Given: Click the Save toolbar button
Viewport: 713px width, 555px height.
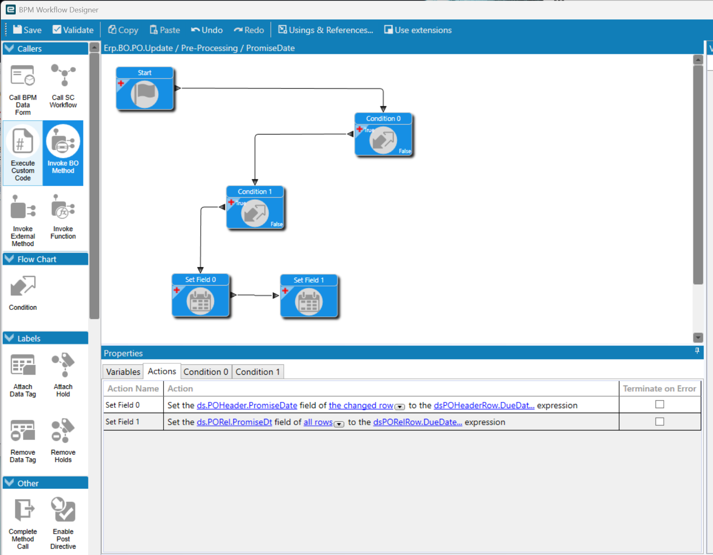Looking at the screenshot, I should [27, 30].
